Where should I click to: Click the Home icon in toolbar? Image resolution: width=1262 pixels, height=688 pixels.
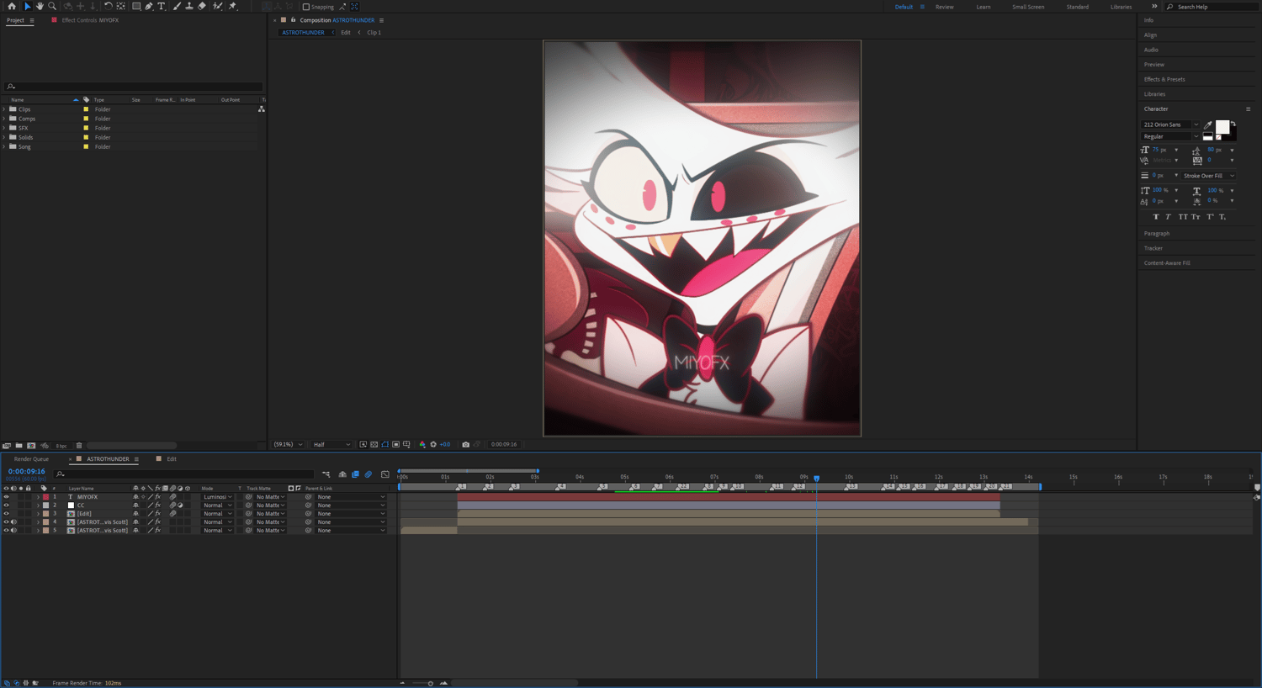(x=12, y=6)
